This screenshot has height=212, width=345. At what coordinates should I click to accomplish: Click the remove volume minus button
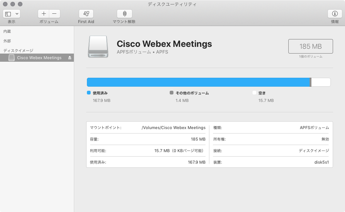(x=54, y=14)
